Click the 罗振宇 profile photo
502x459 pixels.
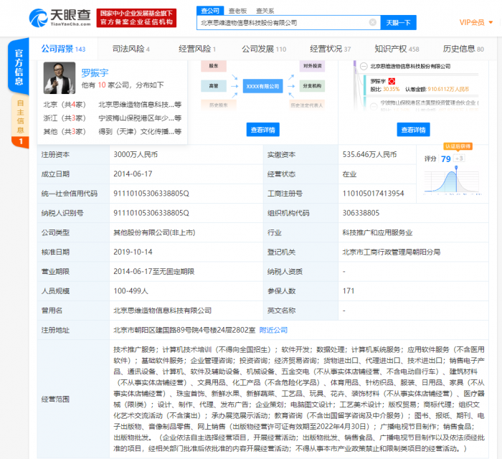[60, 77]
